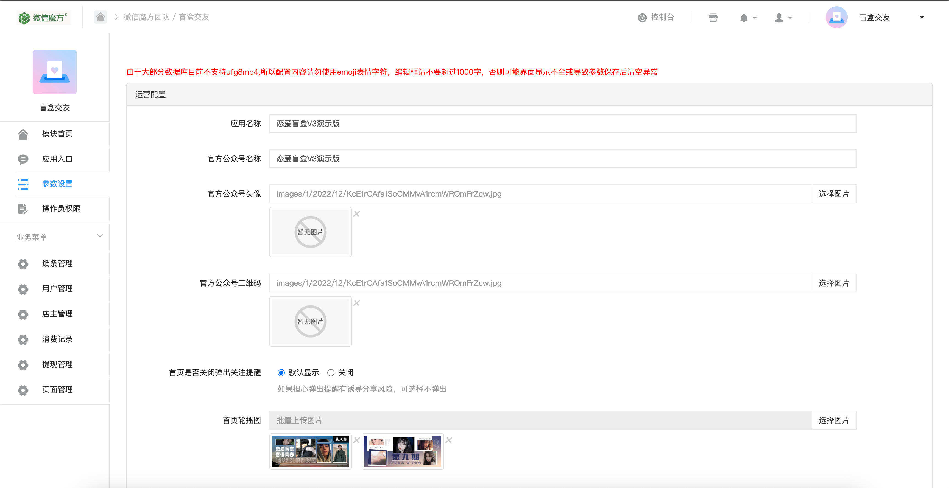Image resolution: width=949 pixels, height=488 pixels.
Task: Remove the 官方公众号头像 image placeholder
Action: 356,213
